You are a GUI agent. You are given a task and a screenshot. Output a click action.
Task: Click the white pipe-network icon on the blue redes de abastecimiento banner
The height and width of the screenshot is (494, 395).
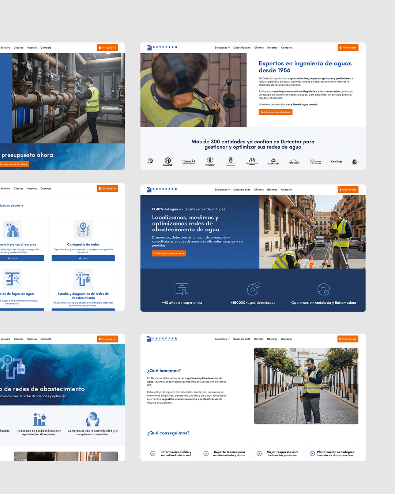tap(12, 367)
